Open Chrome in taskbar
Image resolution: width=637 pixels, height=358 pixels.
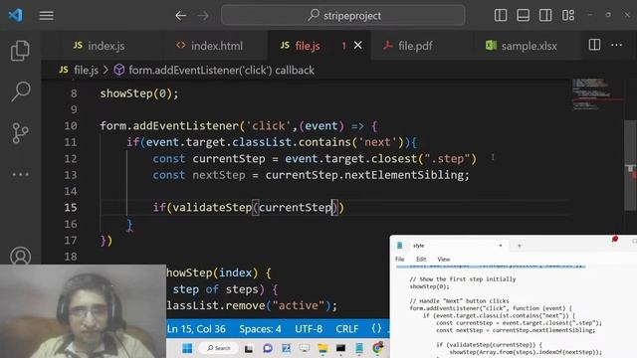point(378,348)
